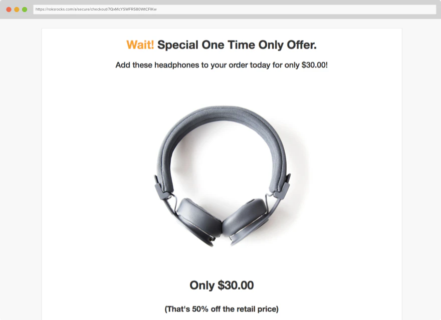Click "50%" in the discount note
This screenshot has height=320, width=441.
pos(200,309)
